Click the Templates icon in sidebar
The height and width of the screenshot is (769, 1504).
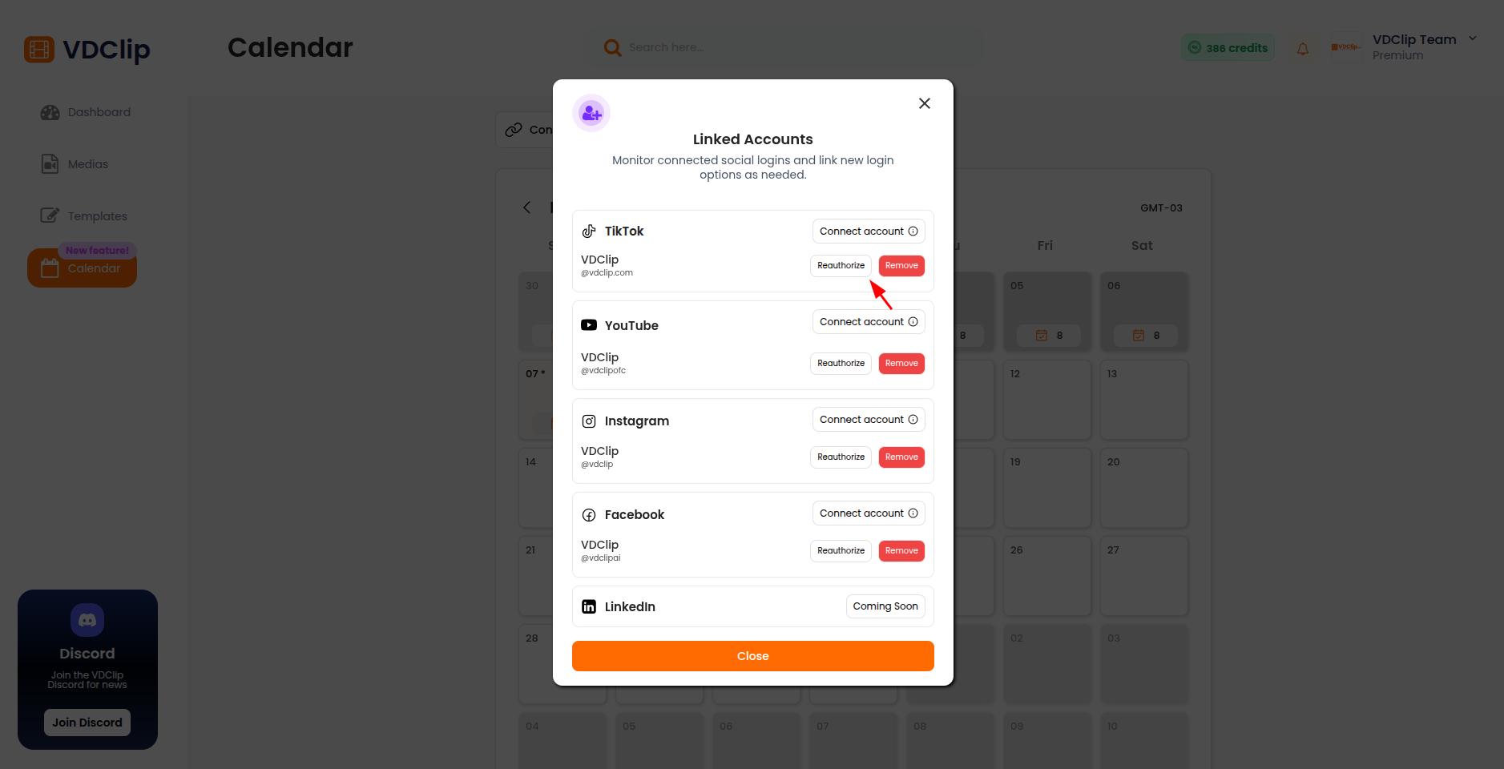[50, 215]
